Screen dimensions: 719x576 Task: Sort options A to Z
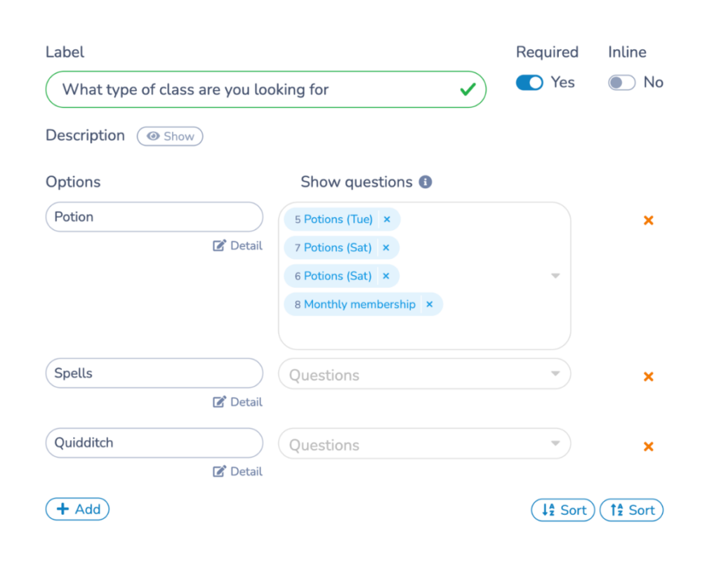point(563,510)
